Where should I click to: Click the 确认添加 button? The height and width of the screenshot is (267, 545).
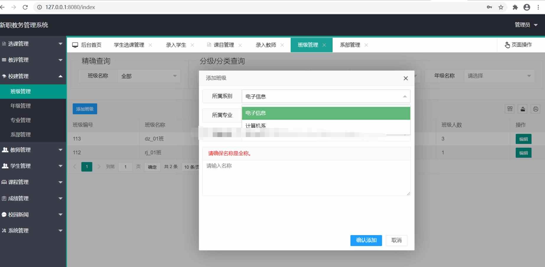(x=366, y=240)
